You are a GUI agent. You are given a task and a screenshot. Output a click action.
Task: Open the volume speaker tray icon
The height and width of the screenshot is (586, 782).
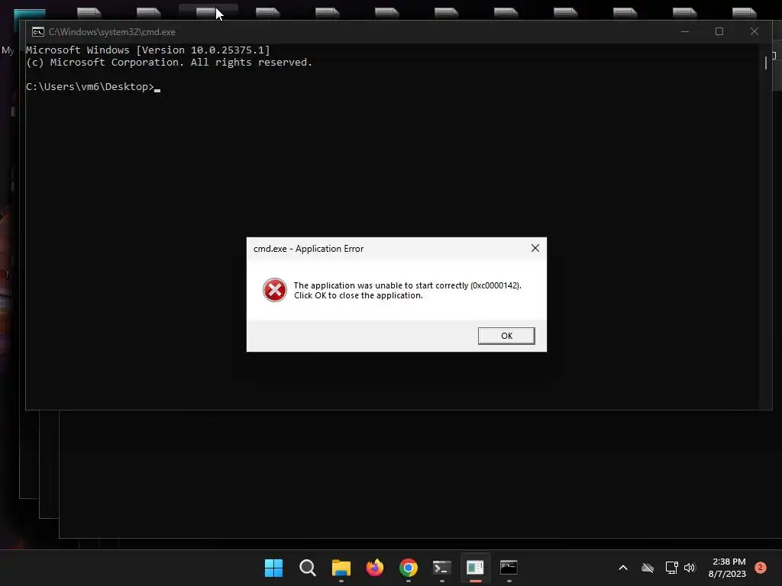point(690,568)
